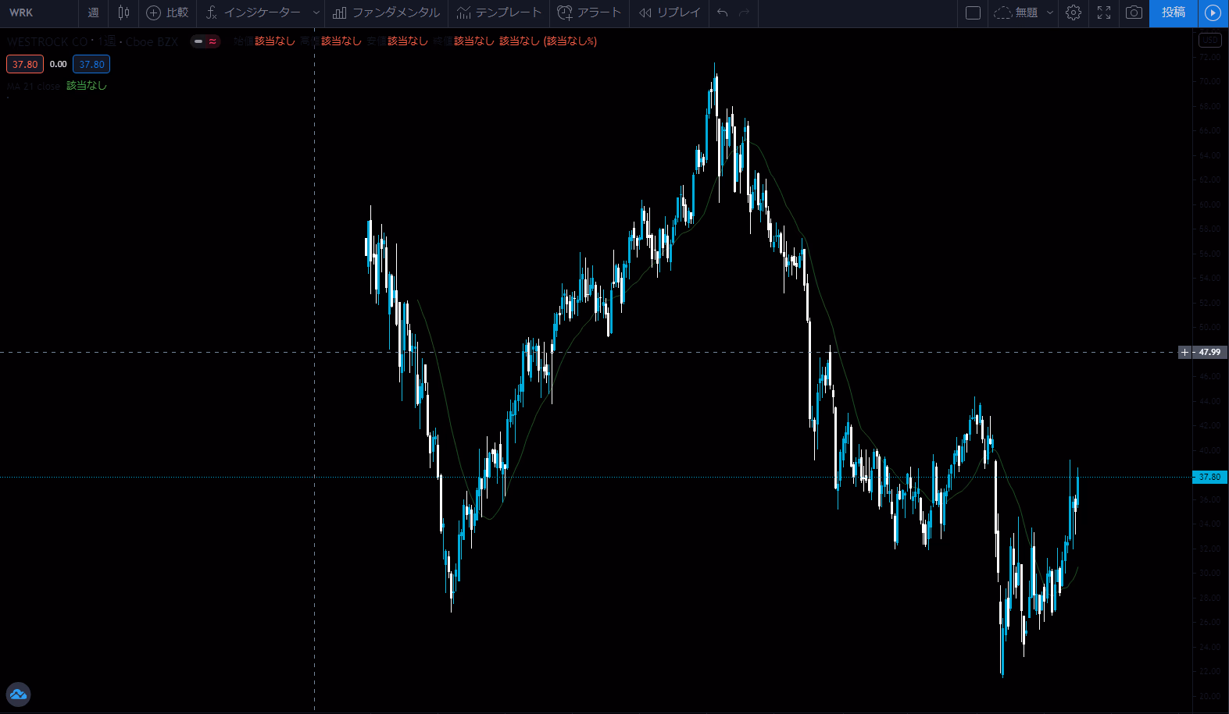Screen dimensions: 1229x714
Task: Expand the インジケーター favorites dropdown arrow
Action: click(316, 12)
